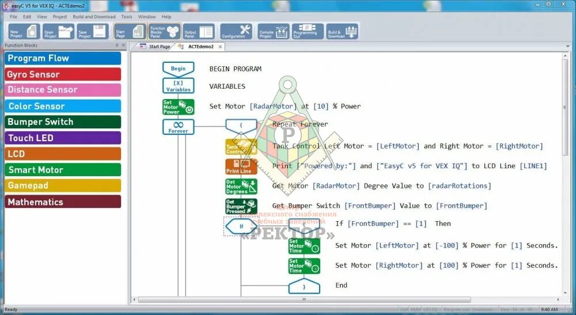576x315 pixels.
Task: Select the Set Motor Time block for LeftMotor
Action: (304, 246)
